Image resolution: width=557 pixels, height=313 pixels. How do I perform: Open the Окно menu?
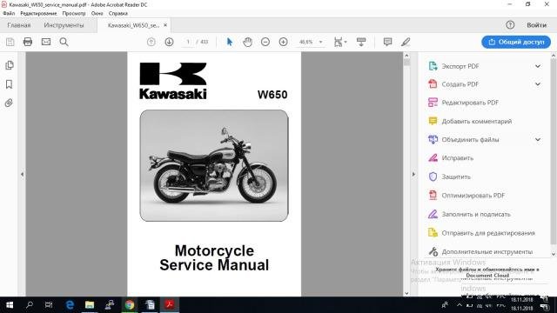(97, 13)
